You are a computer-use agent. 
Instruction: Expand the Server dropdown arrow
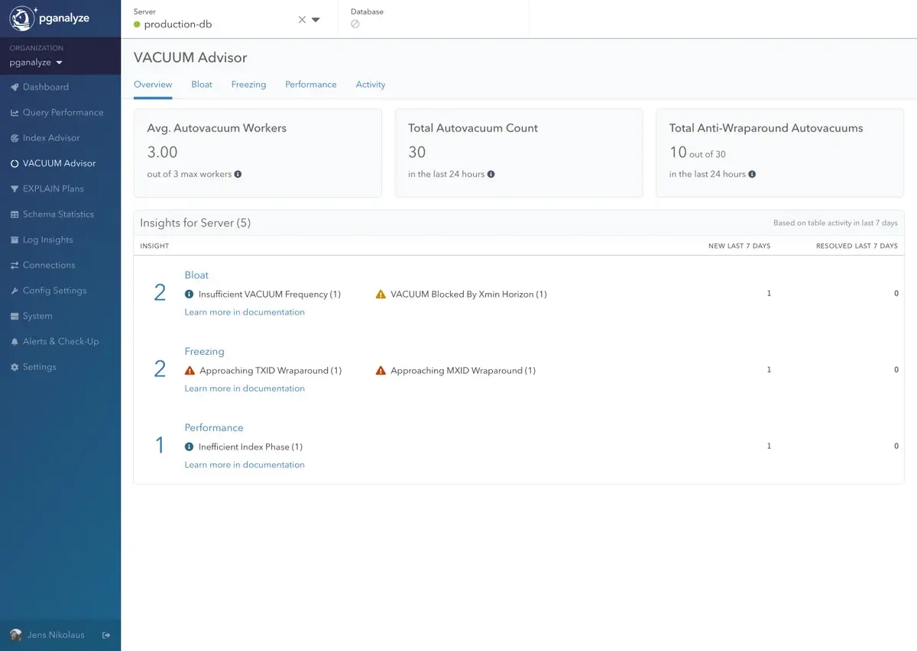tap(316, 20)
